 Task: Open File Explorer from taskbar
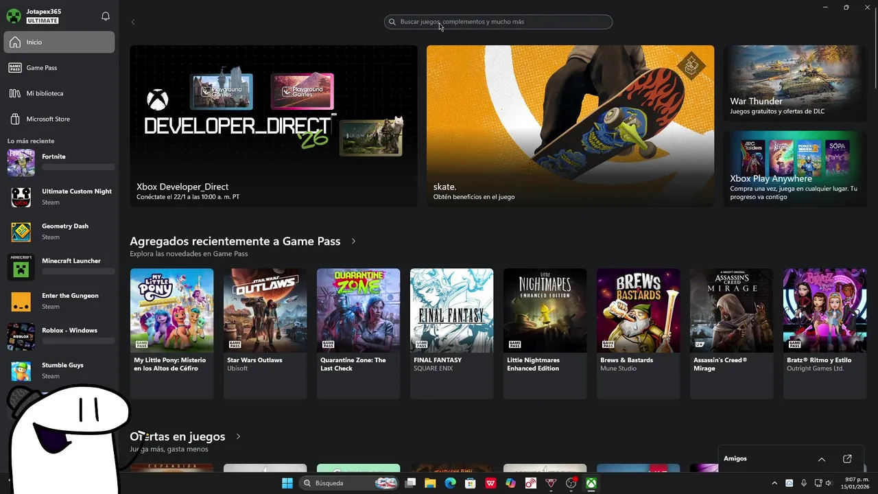[430, 483]
